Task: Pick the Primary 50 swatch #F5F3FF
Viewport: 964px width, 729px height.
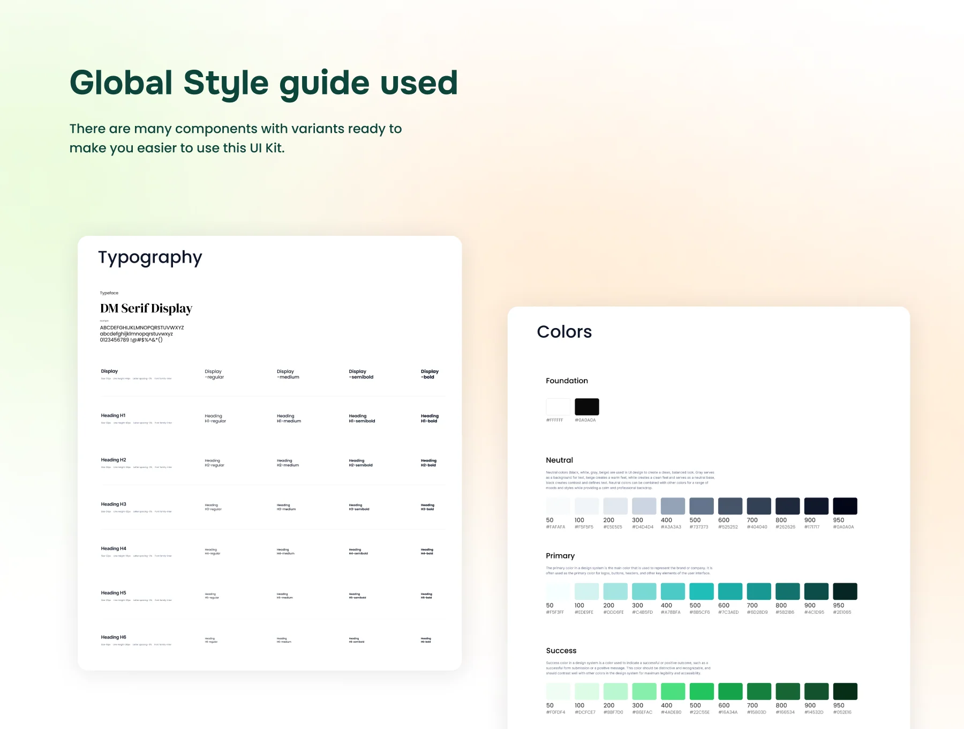Action: pos(558,591)
